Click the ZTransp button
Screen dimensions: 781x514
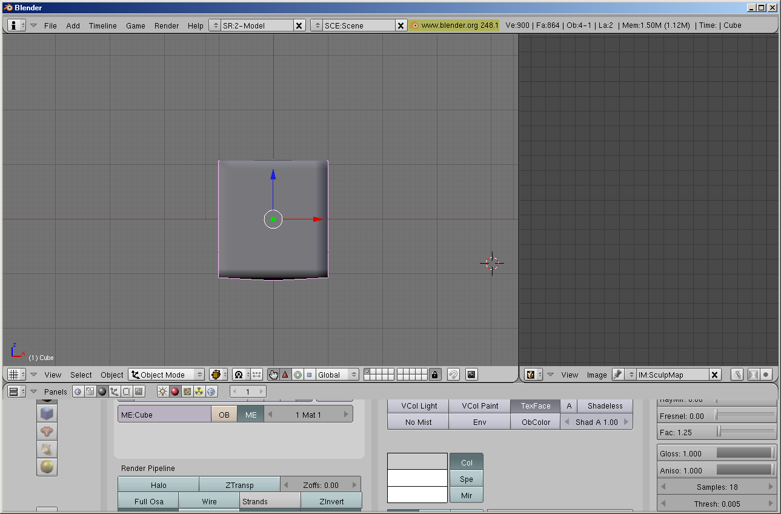click(x=240, y=485)
